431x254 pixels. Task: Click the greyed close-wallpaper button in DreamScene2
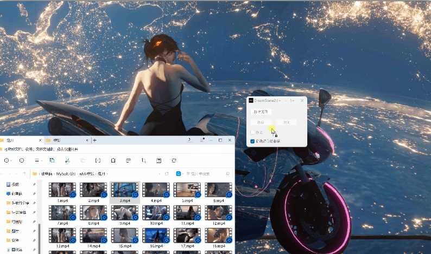(x=287, y=122)
